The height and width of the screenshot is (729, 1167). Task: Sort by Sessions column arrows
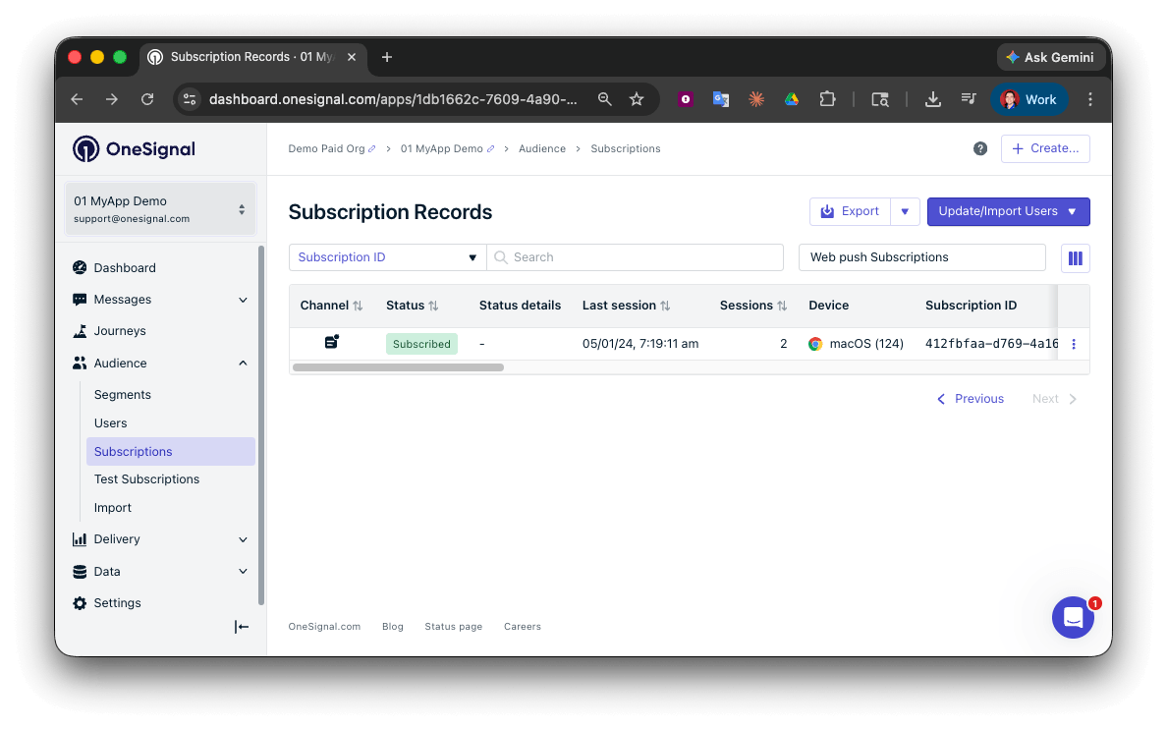click(x=782, y=307)
